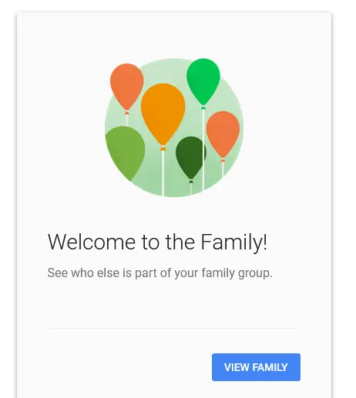Click the bright green balloon at top

point(203,82)
